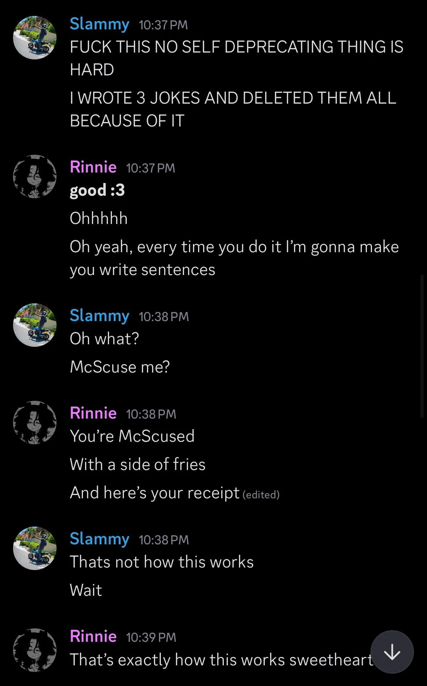This screenshot has width=427, height=686.
Task: Tap Slammy's avatar next to "Thats not how this works"
Action: click(35, 548)
